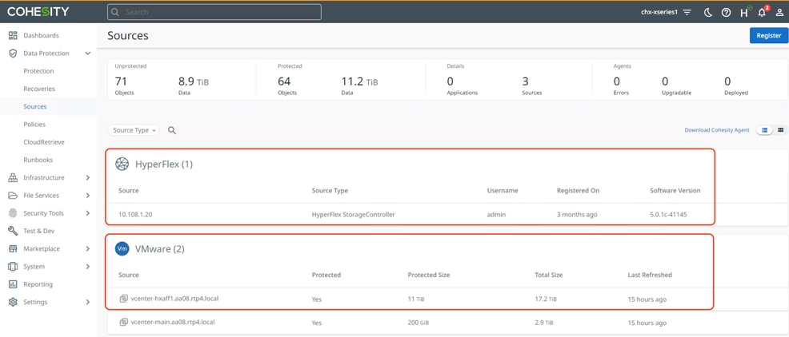Click Download Cohesity Agent link
Screen dimensions: 789x337
(716, 130)
